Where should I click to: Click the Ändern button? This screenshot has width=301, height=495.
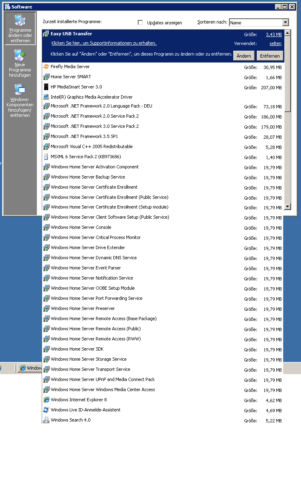[x=243, y=56]
